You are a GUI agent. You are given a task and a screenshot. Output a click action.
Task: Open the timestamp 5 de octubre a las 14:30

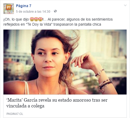(33, 12)
